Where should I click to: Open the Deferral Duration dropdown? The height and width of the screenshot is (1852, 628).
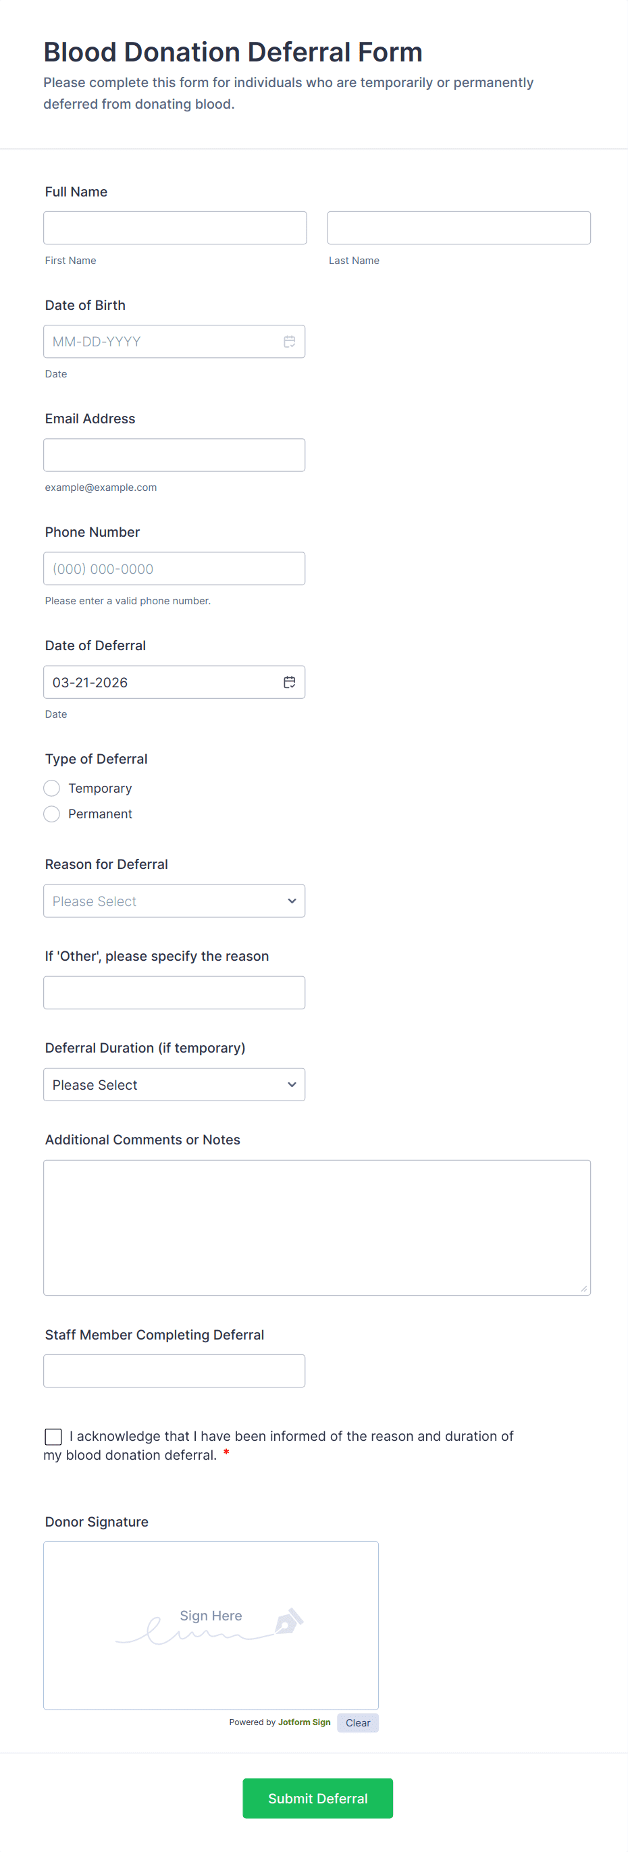[x=174, y=1085]
